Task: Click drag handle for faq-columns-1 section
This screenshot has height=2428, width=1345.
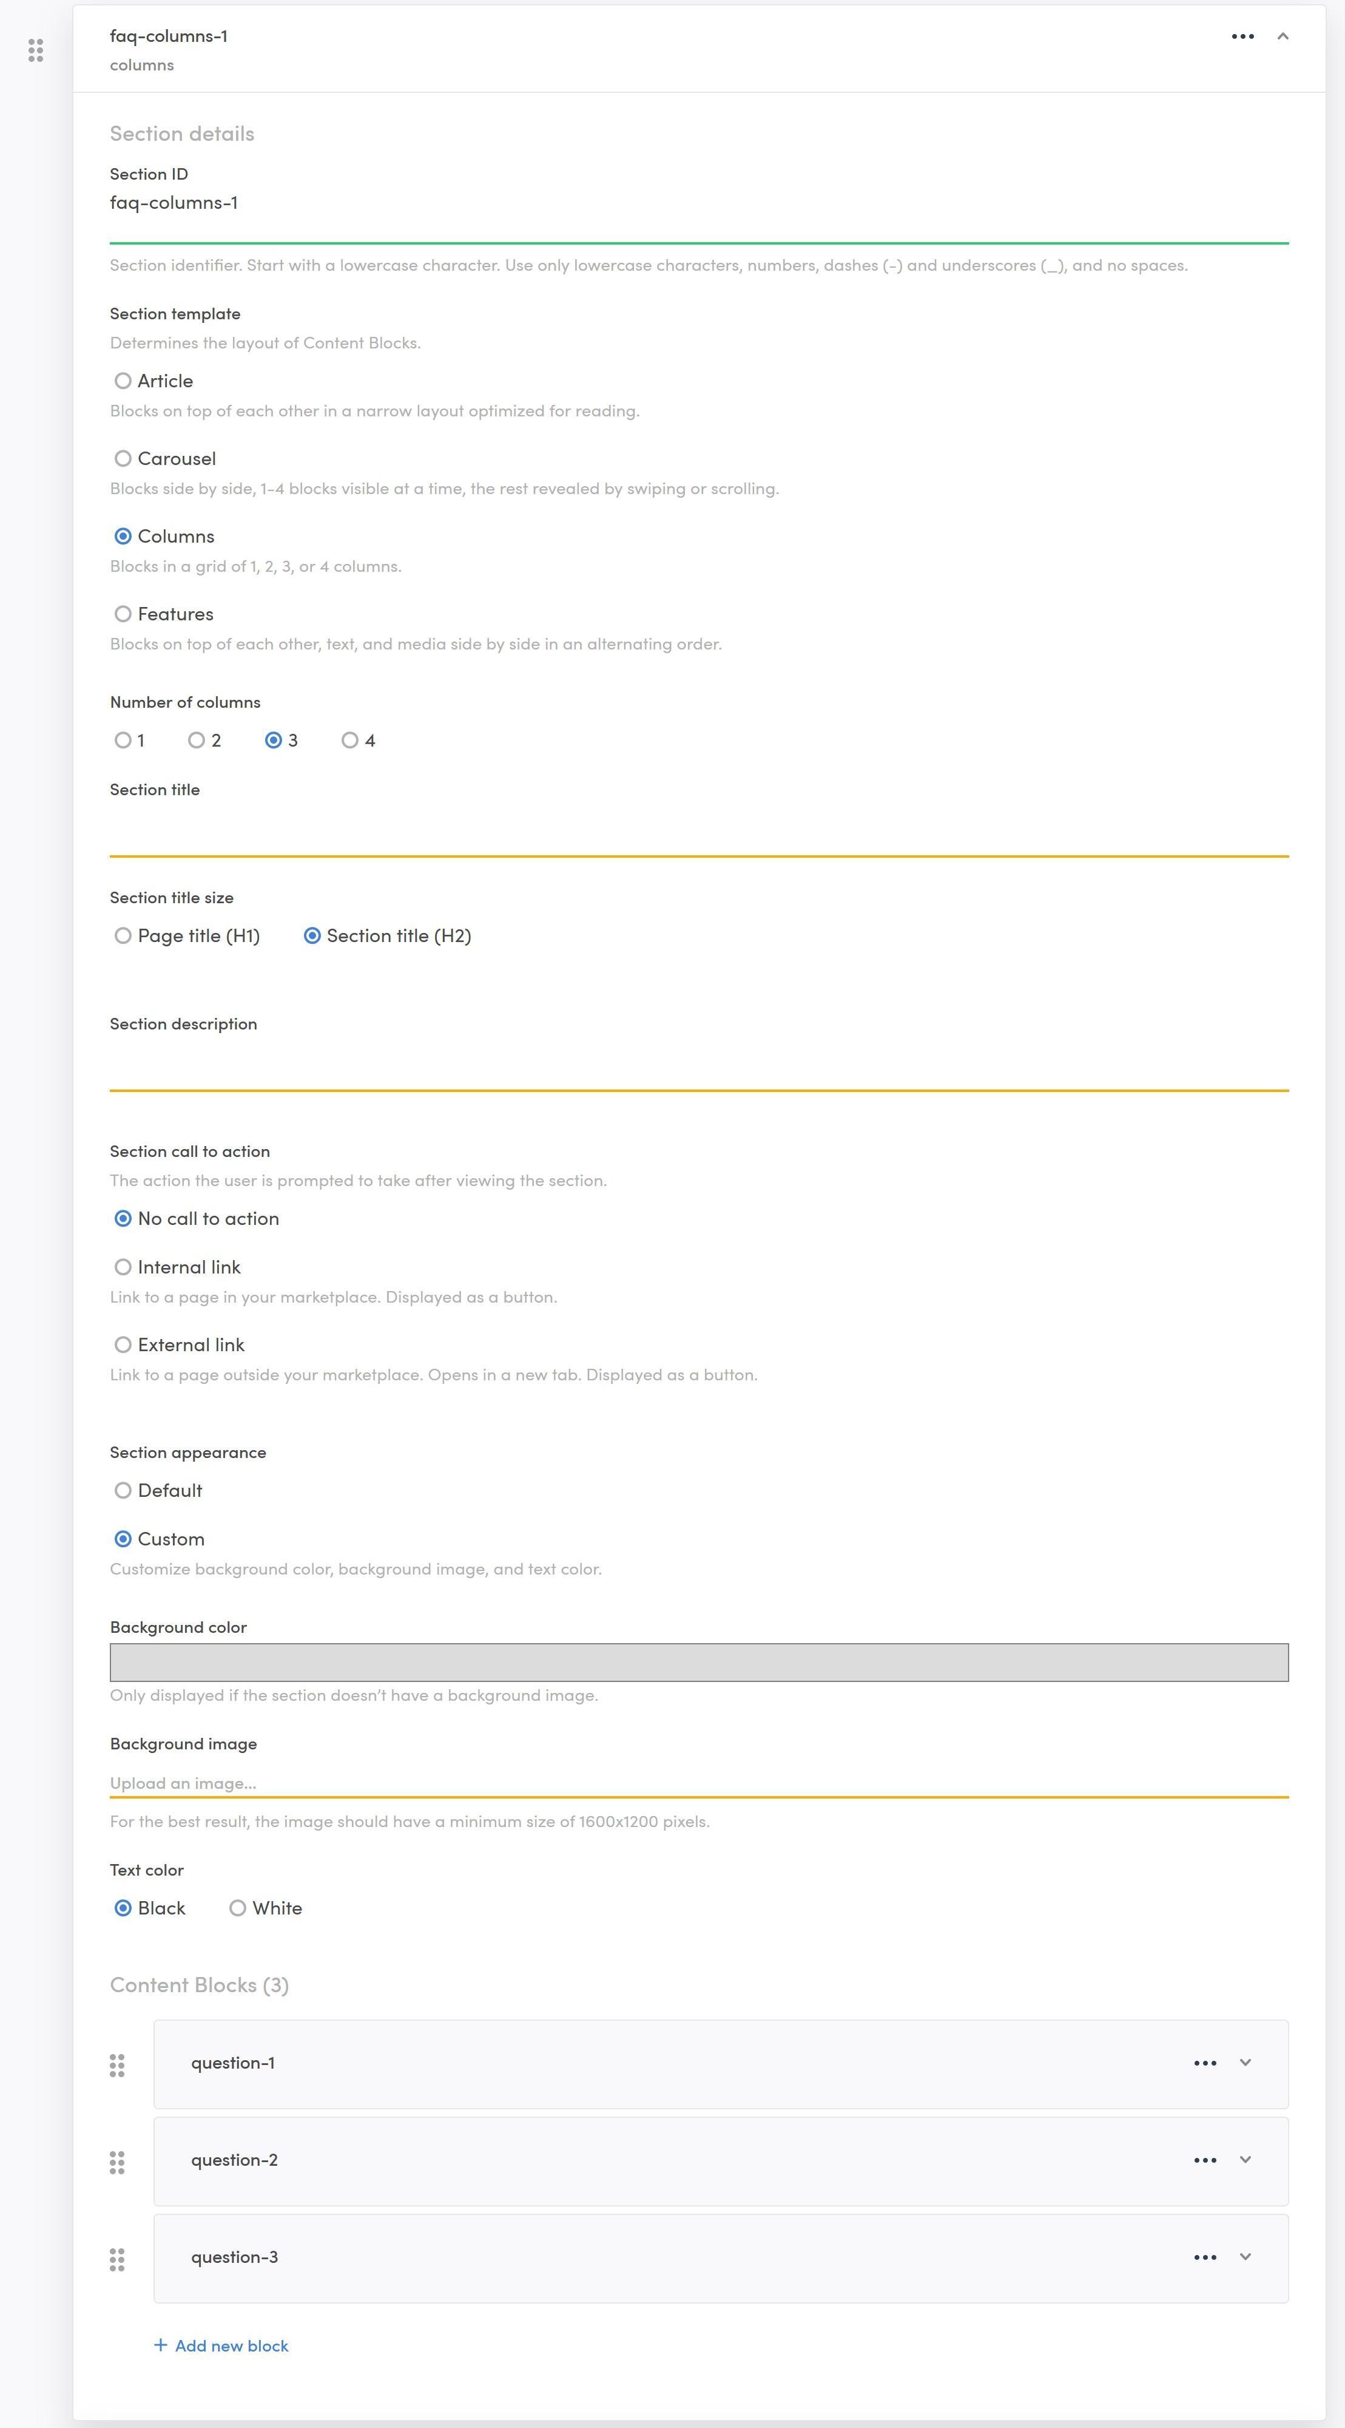Action: [36, 50]
